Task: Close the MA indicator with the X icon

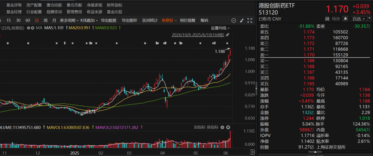Action: point(32,28)
